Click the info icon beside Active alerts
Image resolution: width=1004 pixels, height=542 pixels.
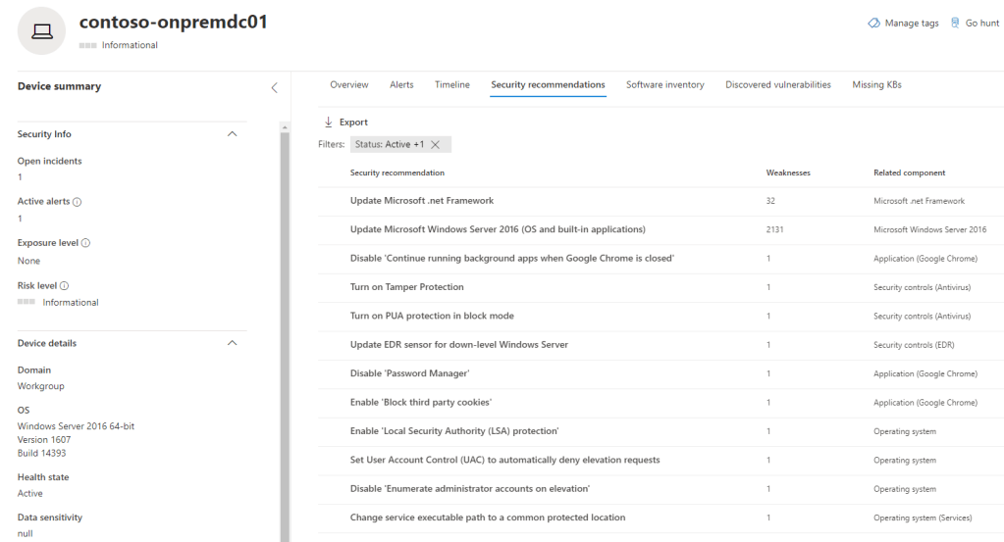tap(77, 202)
